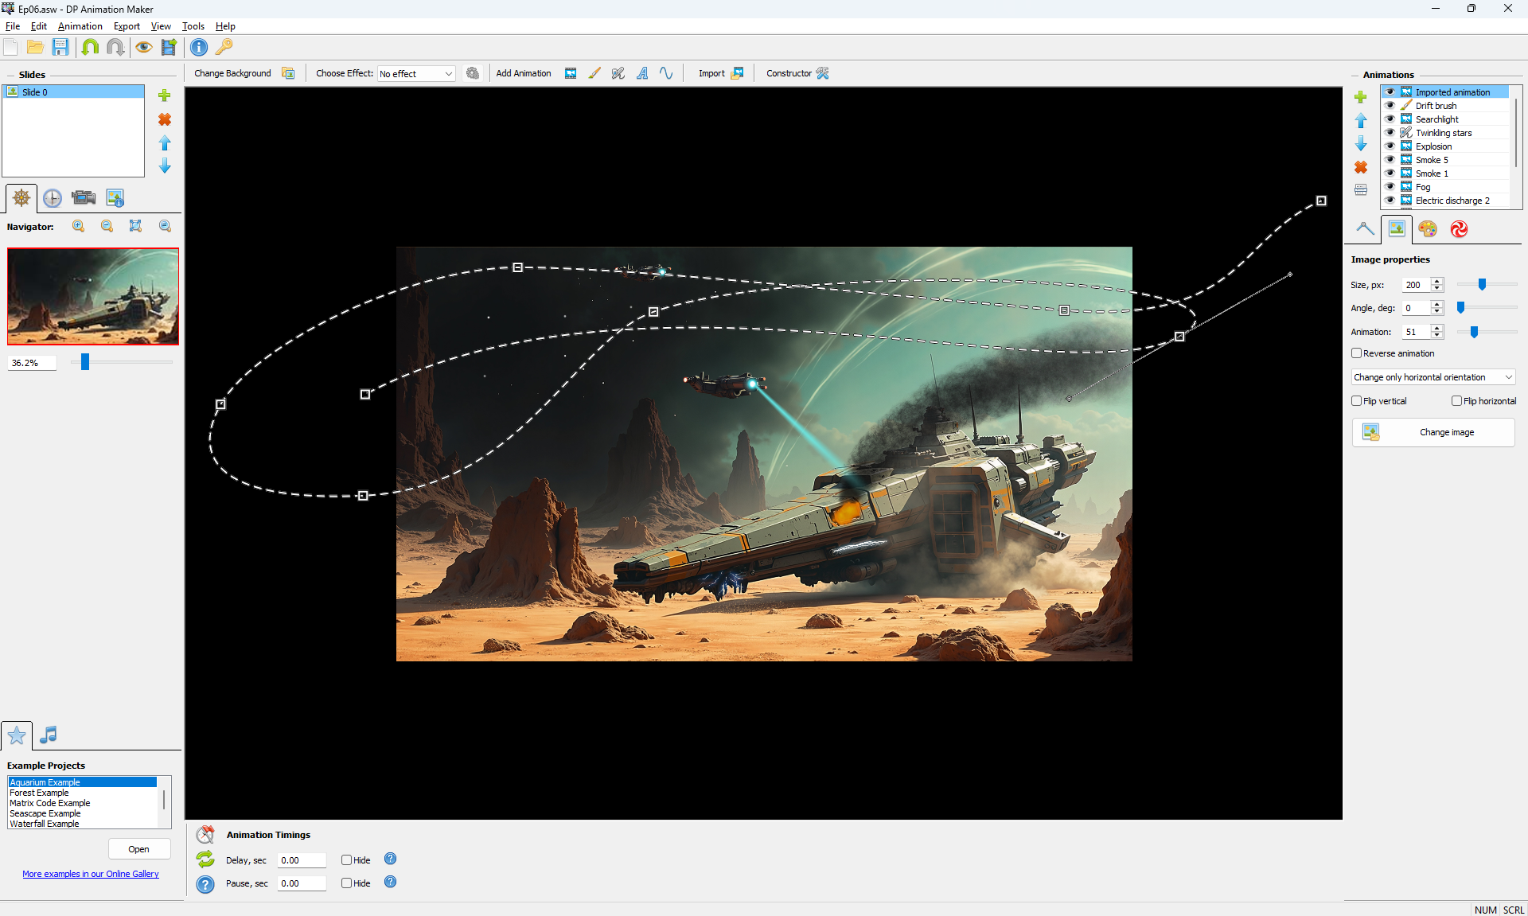Viewport: 1528px width, 916px height.
Task: Delete selected animation with red X
Action: click(x=1361, y=167)
